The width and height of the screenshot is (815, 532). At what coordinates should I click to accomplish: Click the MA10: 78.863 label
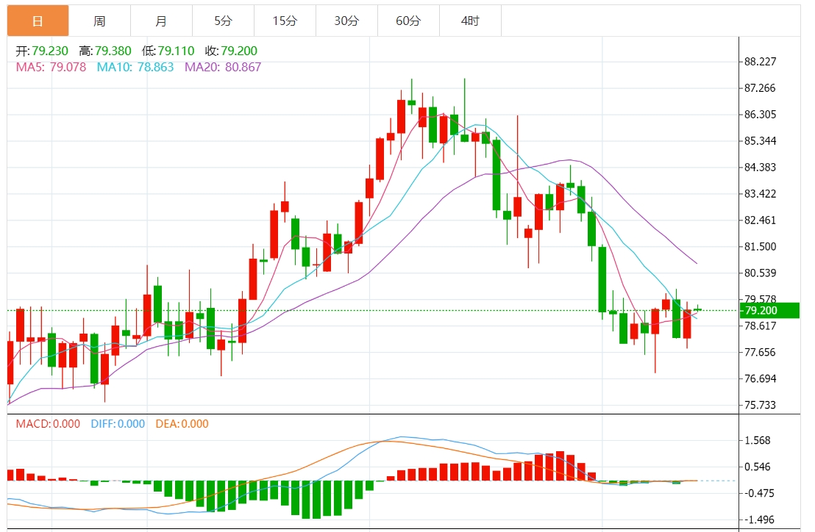point(135,67)
